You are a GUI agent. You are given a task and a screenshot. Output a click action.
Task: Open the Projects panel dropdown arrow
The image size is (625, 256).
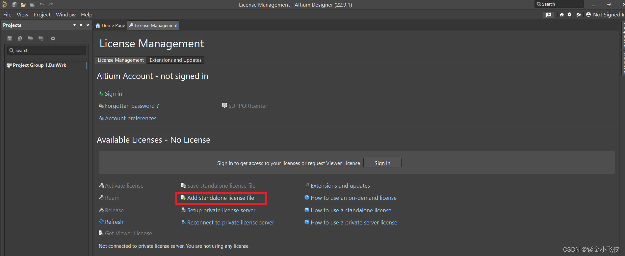click(74, 25)
